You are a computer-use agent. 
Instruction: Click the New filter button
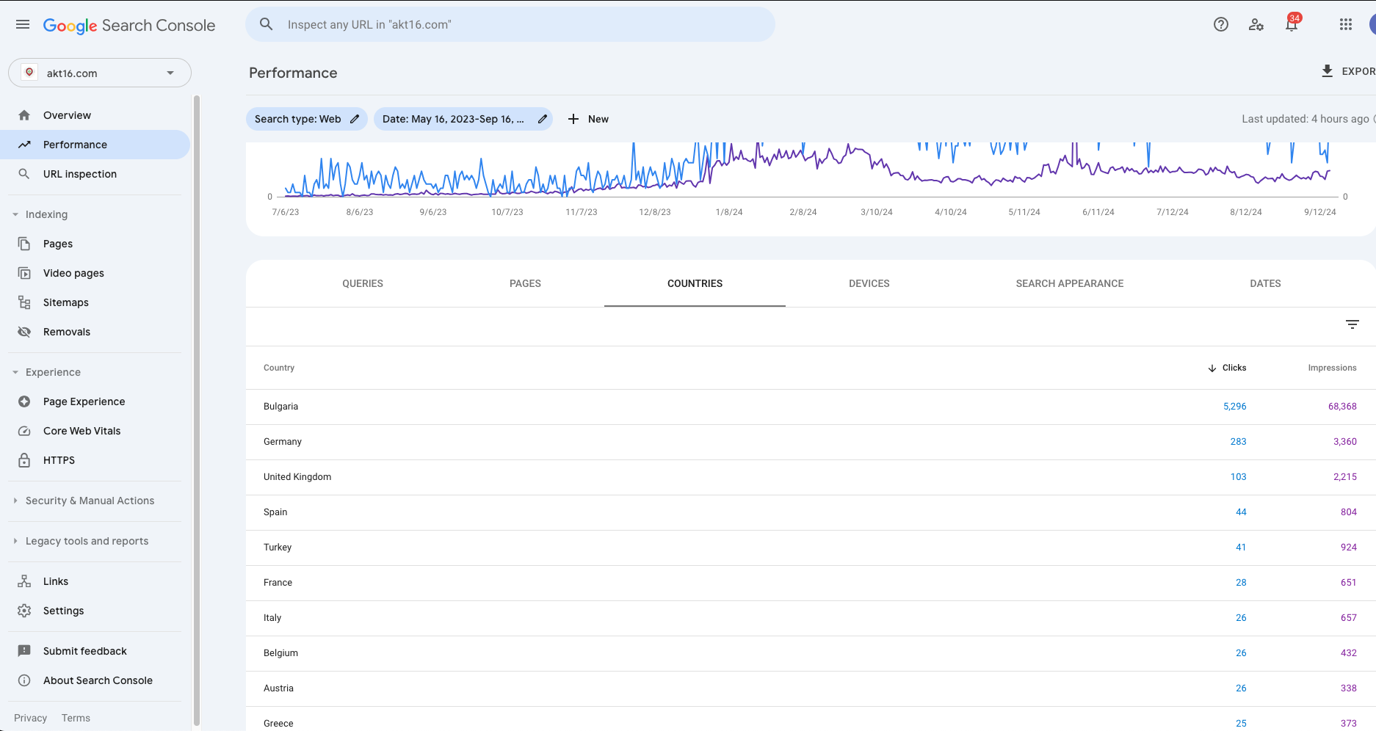(x=588, y=119)
